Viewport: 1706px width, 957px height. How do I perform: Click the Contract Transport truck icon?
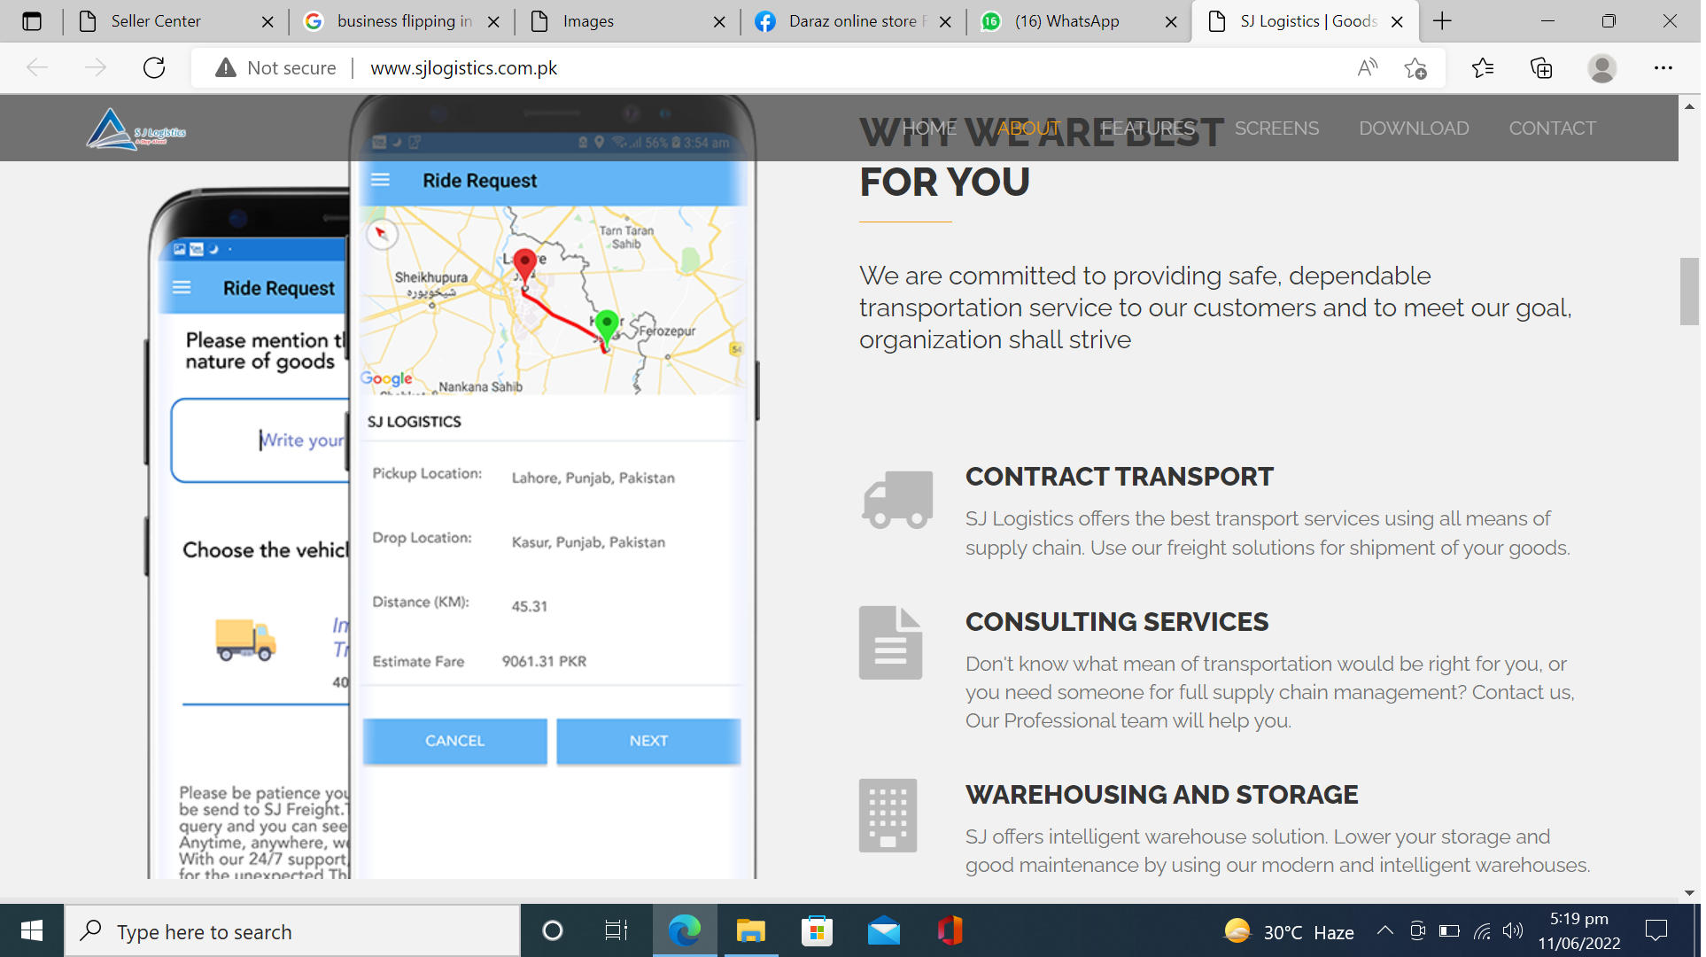coord(897,500)
